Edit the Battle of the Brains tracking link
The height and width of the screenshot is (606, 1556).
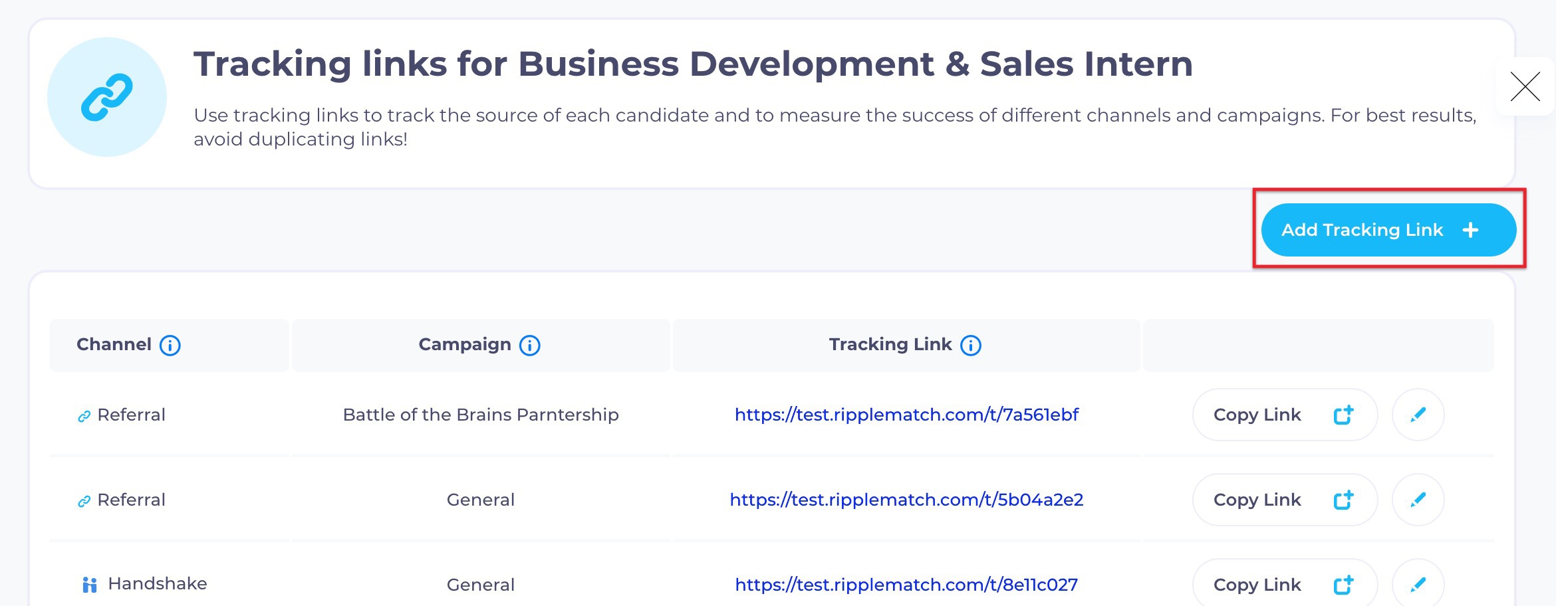[x=1418, y=415]
